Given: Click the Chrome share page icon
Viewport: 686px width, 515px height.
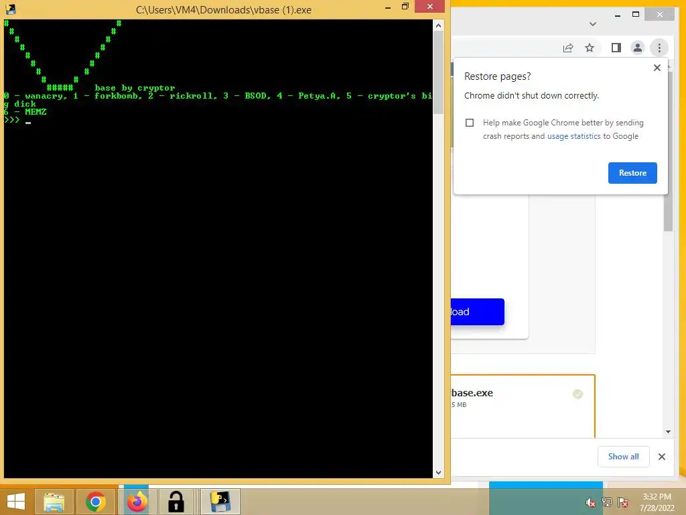Looking at the screenshot, I should [x=568, y=48].
